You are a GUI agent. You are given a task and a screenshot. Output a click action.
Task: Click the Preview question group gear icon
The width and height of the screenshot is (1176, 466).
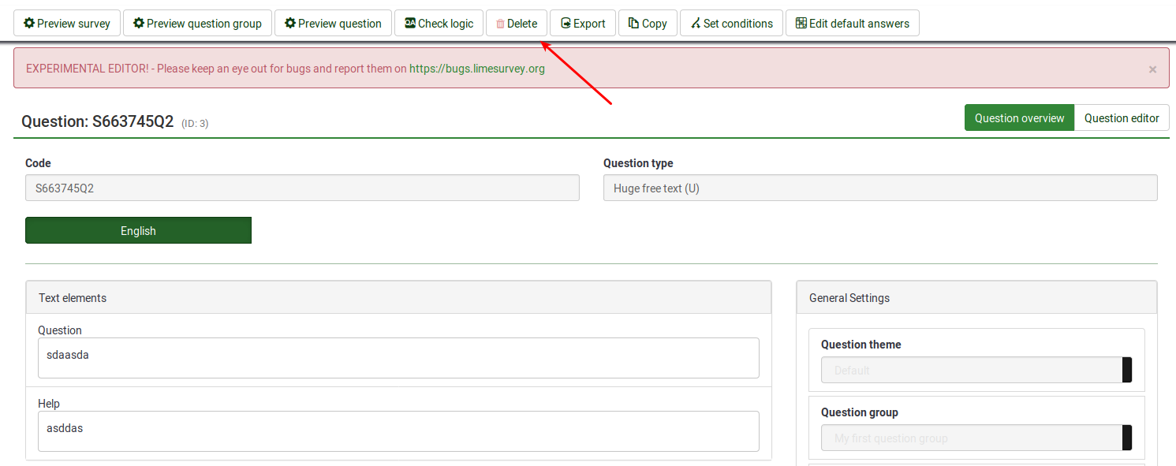click(x=139, y=24)
